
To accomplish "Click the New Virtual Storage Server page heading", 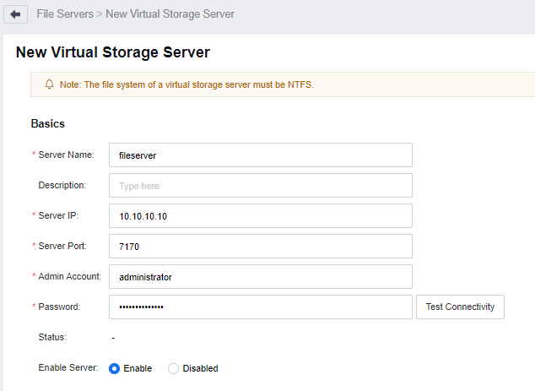I will pyautogui.click(x=112, y=52).
